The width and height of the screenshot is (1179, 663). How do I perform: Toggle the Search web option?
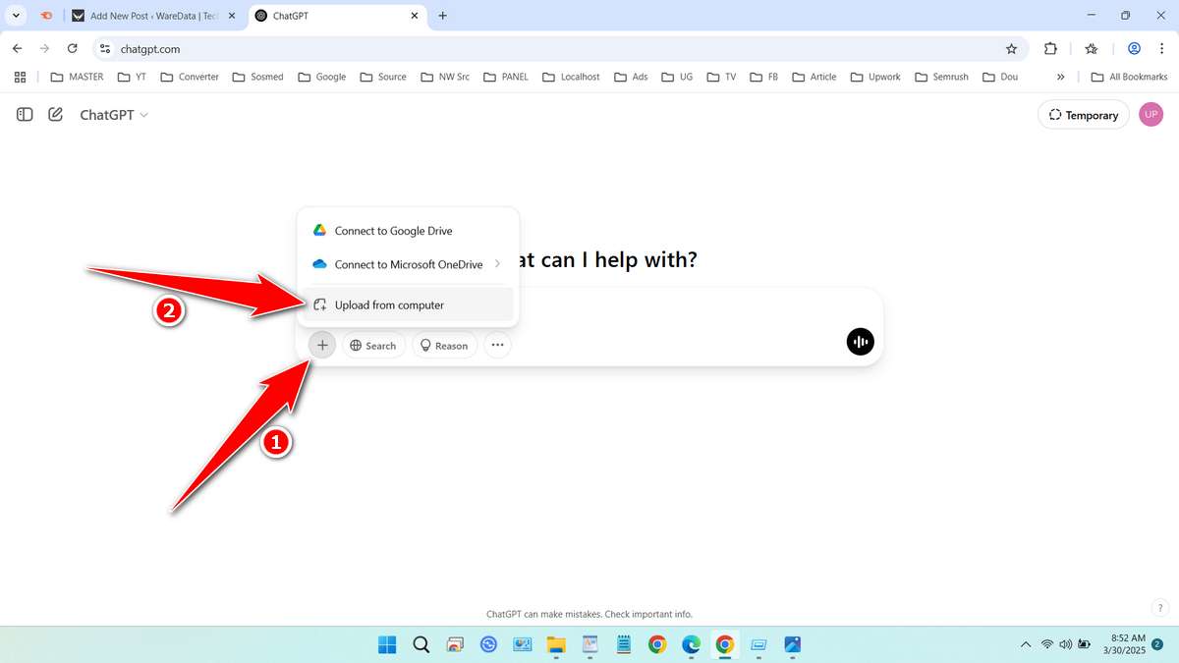point(372,346)
